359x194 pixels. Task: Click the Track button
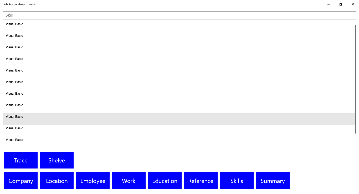21,160
